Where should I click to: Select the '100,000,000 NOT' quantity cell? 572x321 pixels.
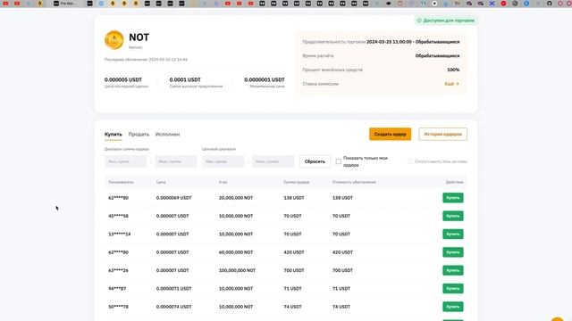[237, 270]
